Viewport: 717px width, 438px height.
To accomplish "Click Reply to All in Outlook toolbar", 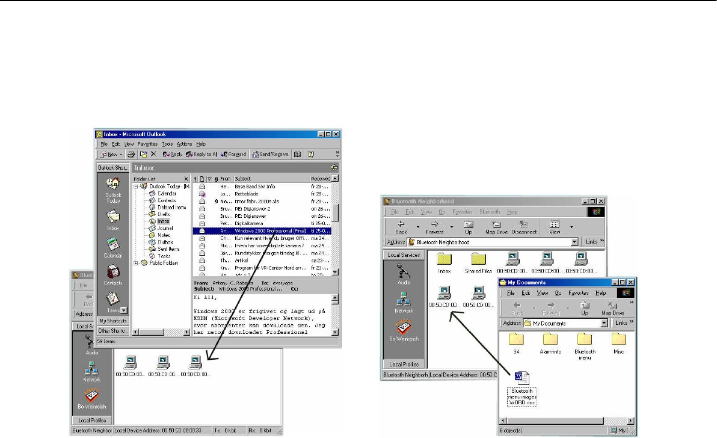I will click(x=202, y=155).
